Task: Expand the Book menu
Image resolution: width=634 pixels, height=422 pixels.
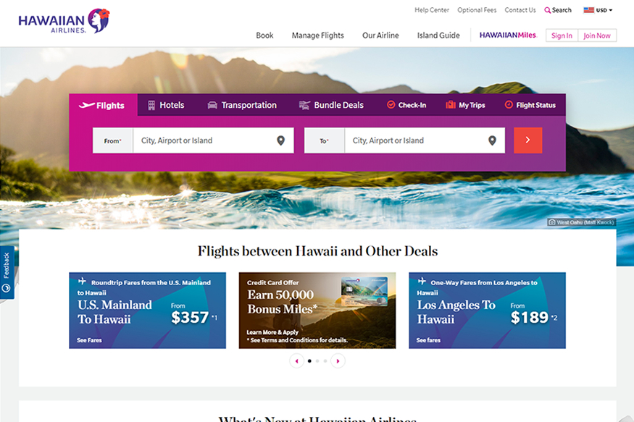Action: click(264, 35)
